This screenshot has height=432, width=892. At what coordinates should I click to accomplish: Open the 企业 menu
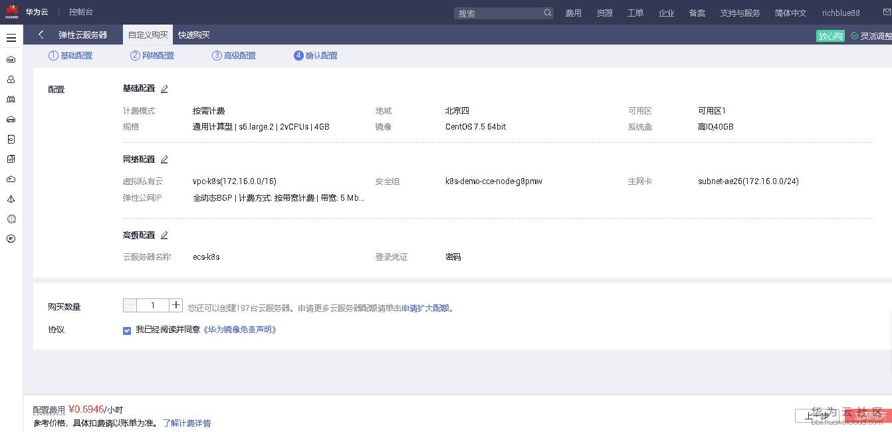(667, 13)
